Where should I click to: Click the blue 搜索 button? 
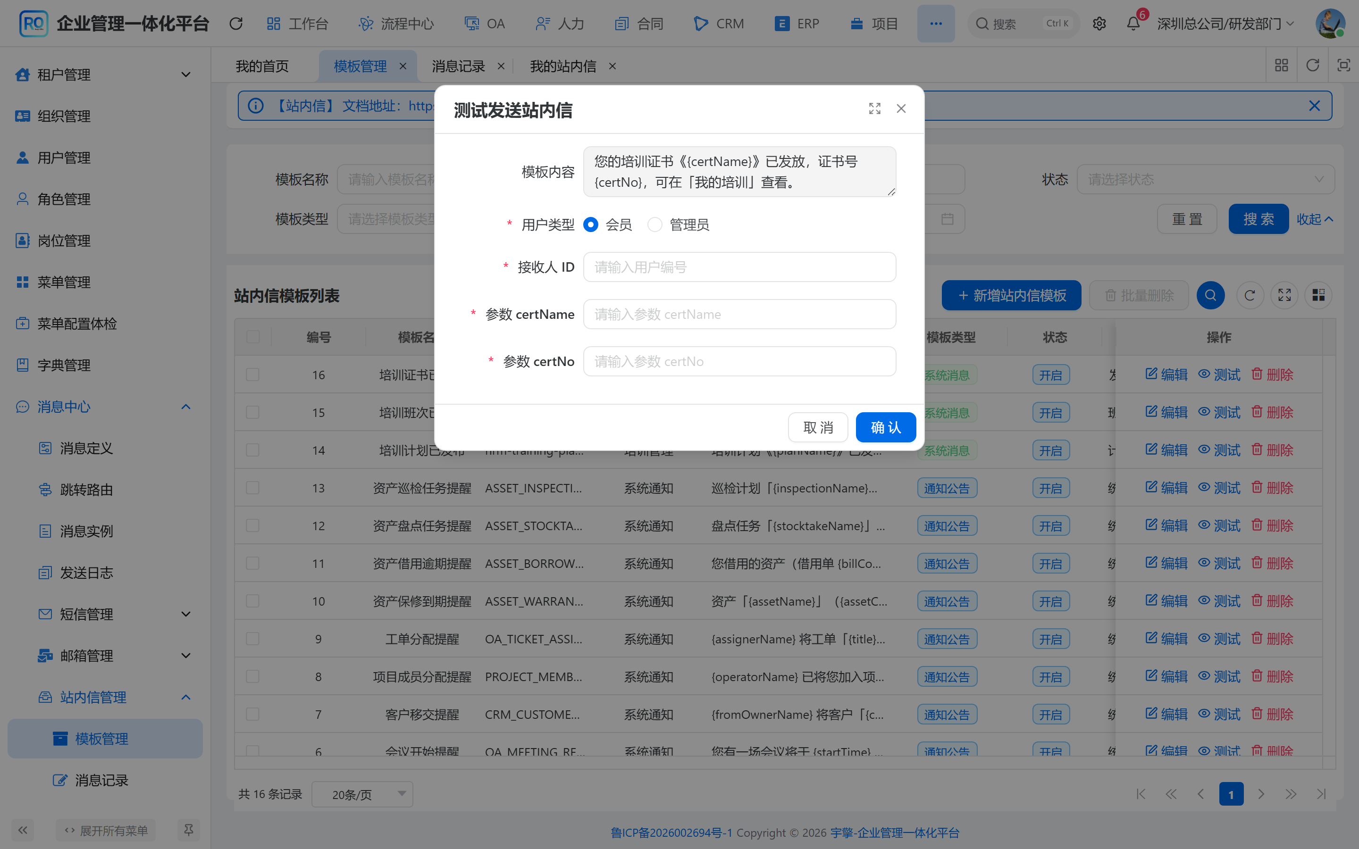(x=1258, y=219)
